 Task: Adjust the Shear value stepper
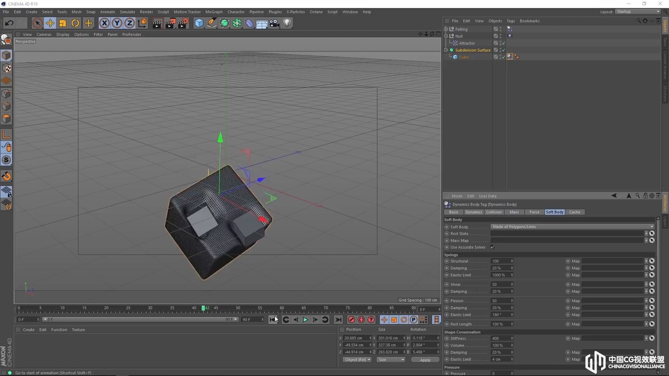click(512, 284)
